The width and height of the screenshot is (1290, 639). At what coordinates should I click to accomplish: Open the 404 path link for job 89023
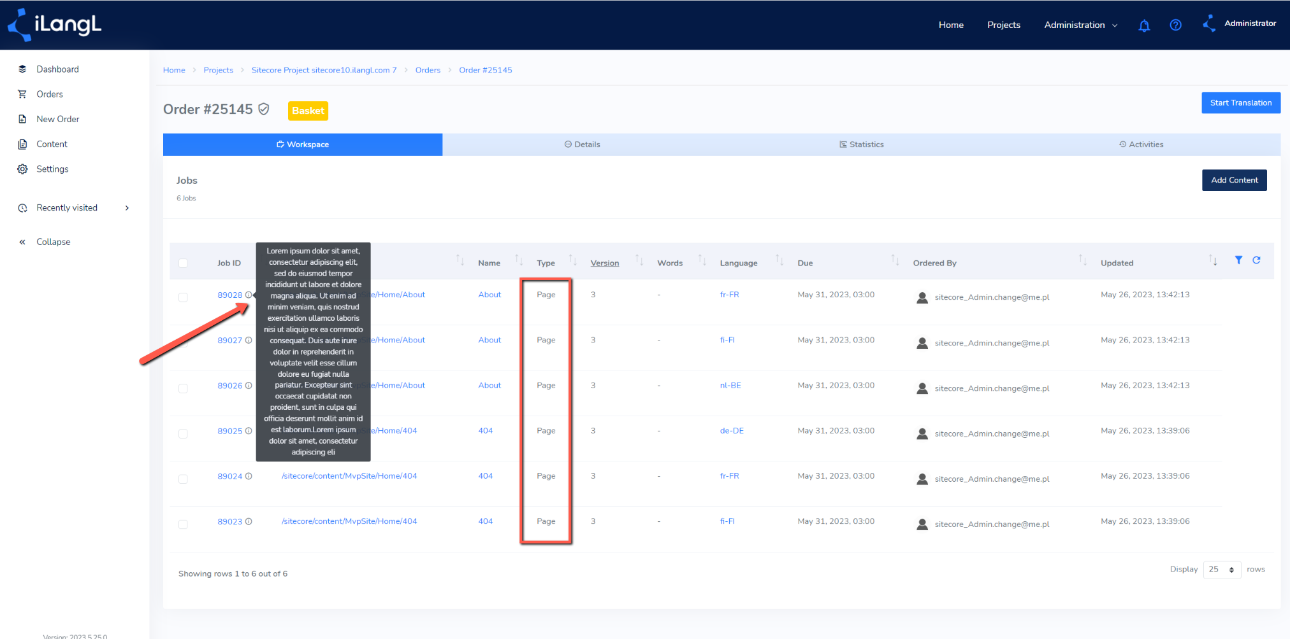[349, 521]
